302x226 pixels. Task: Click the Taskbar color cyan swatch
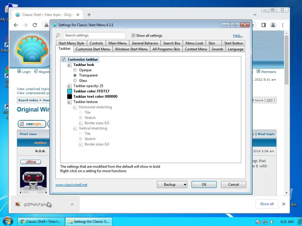click(70, 91)
